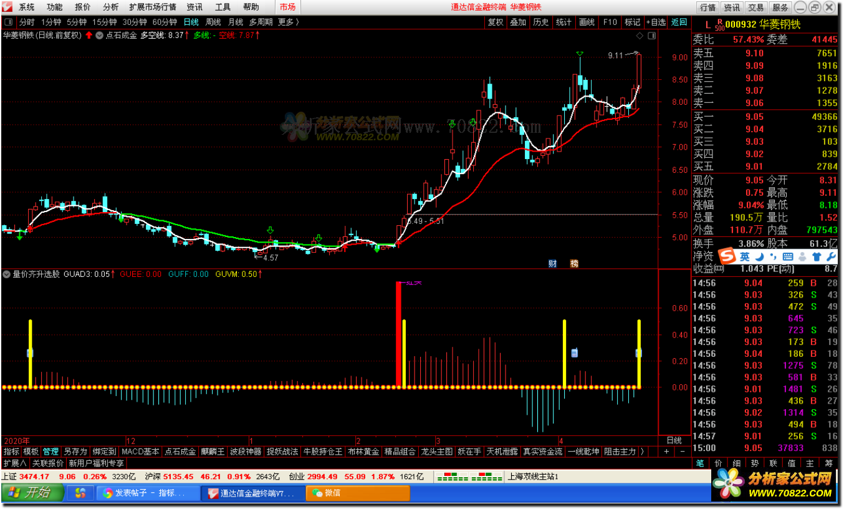Expand more indicator tabs with 〉 arrow
The image size is (844, 509).
click(643, 452)
